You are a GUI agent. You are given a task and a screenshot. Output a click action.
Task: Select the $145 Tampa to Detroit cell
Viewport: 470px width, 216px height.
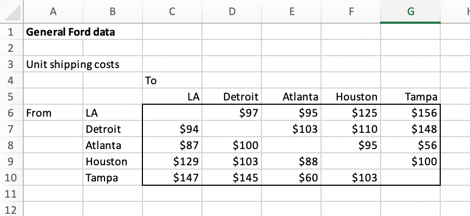(232, 178)
